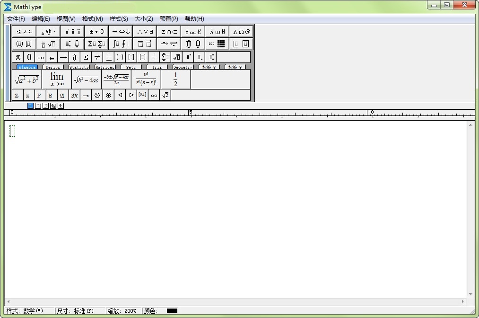Insert the ≠ not-equal symbol from the small bar
This screenshot has width=479, height=318.
97,57
